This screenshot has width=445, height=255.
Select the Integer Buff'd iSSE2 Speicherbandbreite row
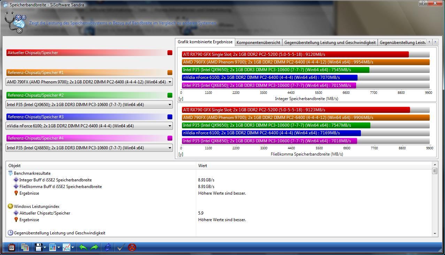click(219, 180)
